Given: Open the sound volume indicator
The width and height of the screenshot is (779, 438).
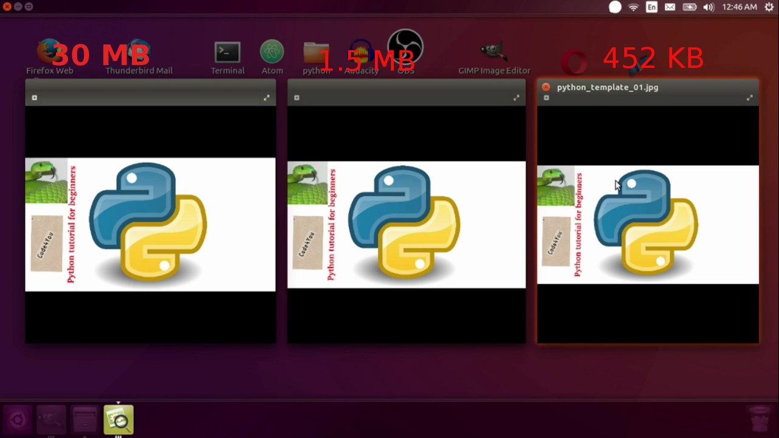Looking at the screenshot, I should 708,7.
